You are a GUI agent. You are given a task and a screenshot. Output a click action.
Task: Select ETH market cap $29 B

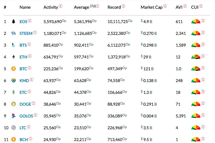(146, 57)
